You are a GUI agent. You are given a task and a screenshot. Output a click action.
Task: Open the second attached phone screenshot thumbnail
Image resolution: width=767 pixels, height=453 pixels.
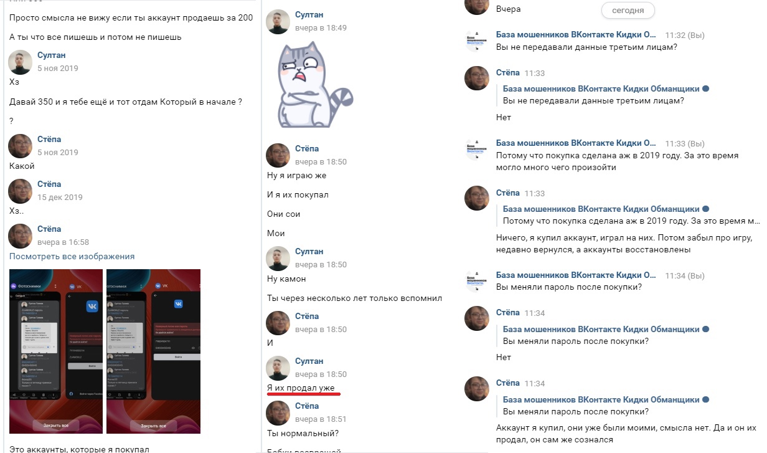(x=153, y=351)
